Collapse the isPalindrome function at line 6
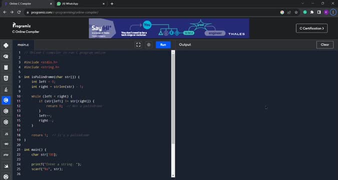The image size is (338, 180). [22, 77]
